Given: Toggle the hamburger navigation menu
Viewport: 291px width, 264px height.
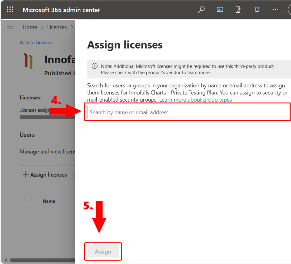Looking at the screenshot, I should pos(10,27).
